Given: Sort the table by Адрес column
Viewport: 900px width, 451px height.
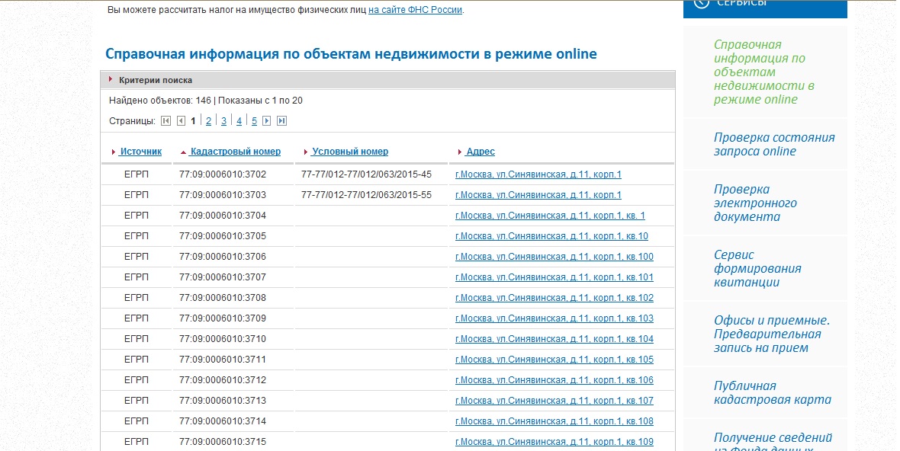Looking at the screenshot, I should coord(480,152).
